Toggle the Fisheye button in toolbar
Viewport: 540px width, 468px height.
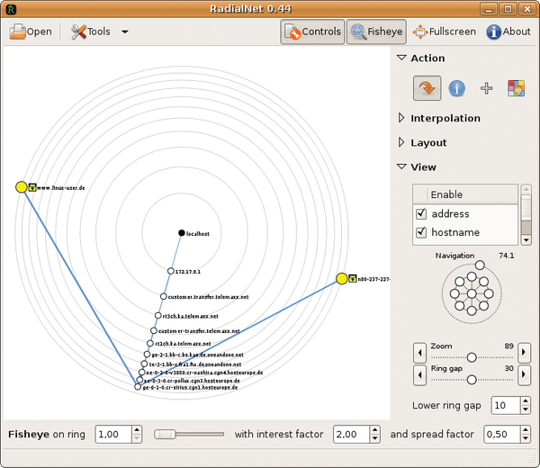point(376,31)
